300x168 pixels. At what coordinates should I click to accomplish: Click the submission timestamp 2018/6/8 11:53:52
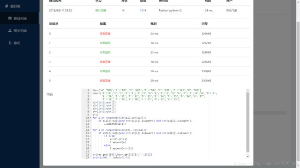point(60,10)
